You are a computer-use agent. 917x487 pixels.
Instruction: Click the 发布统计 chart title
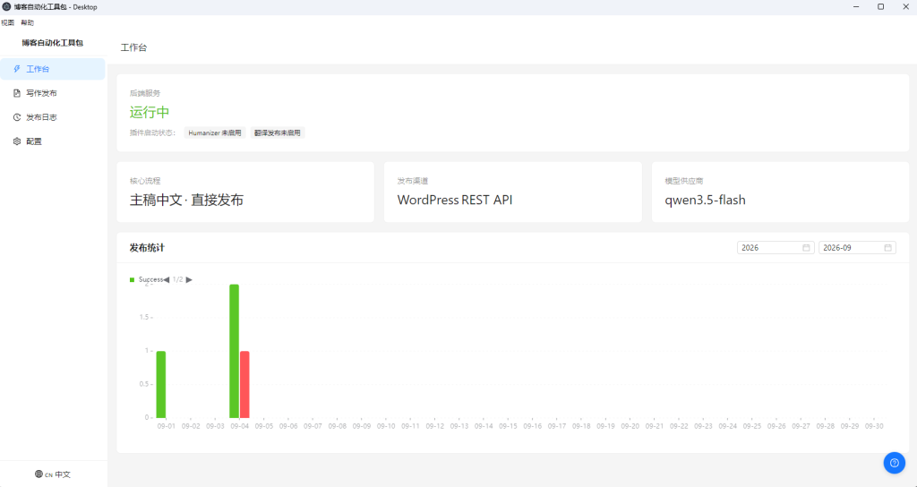click(x=147, y=248)
